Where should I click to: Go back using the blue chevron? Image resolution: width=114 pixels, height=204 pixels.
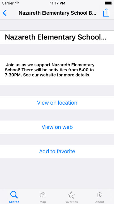tap(5, 13)
